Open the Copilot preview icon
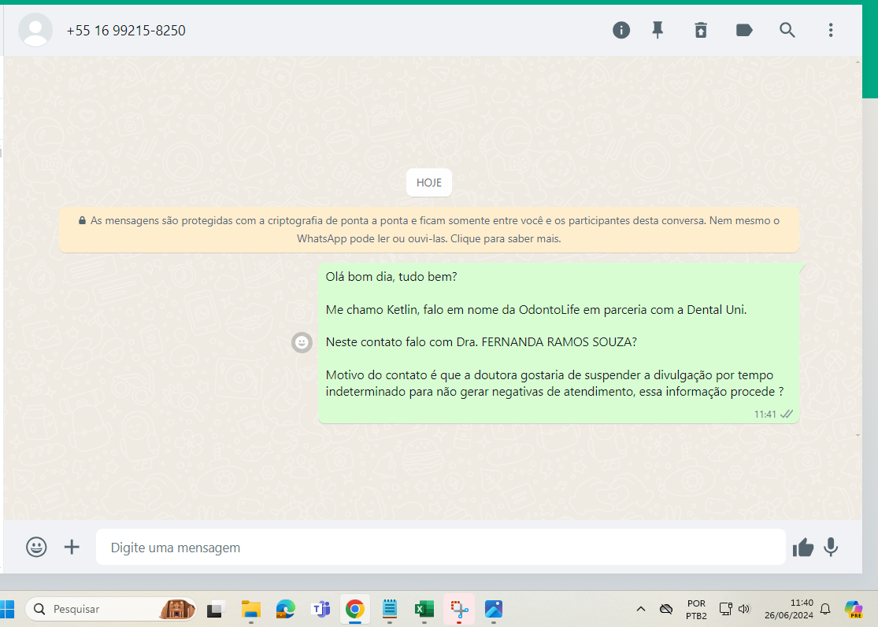 click(854, 609)
